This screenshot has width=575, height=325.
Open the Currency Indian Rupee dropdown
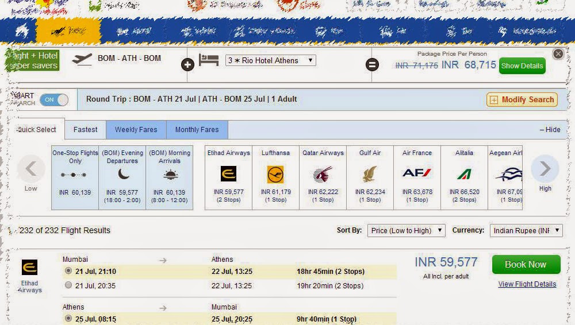(526, 230)
